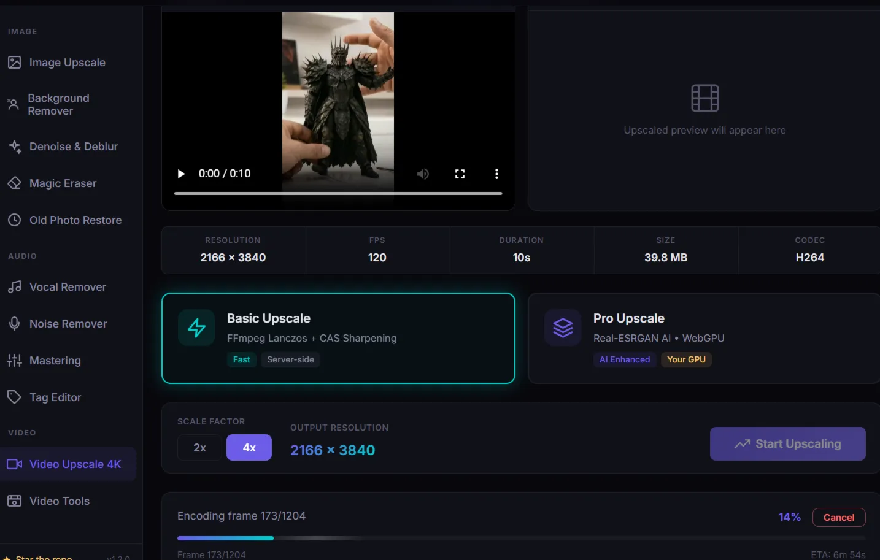This screenshot has width=880, height=560.
Task: Click the film strip placeholder icon
Action: [x=704, y=98]
